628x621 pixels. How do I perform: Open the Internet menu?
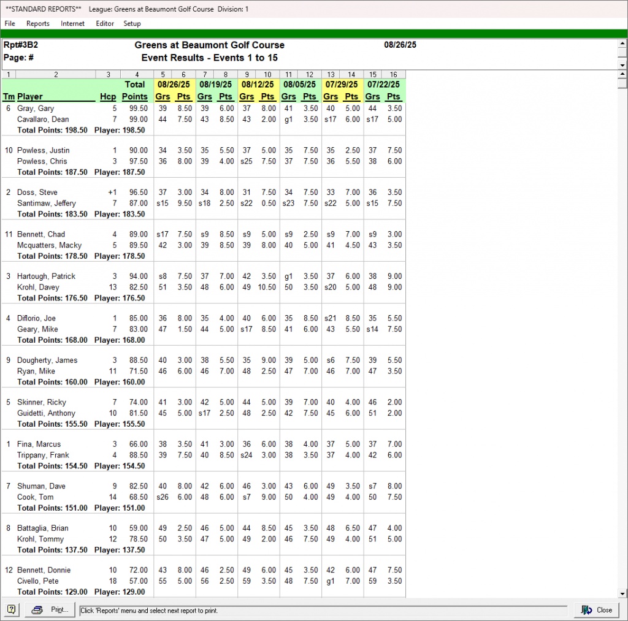(72, 24)
